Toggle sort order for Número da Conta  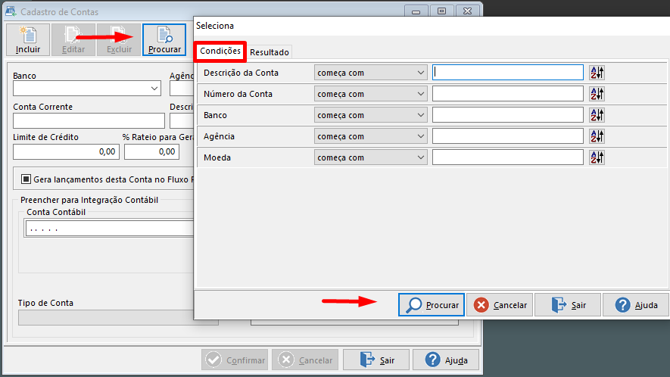597,94
